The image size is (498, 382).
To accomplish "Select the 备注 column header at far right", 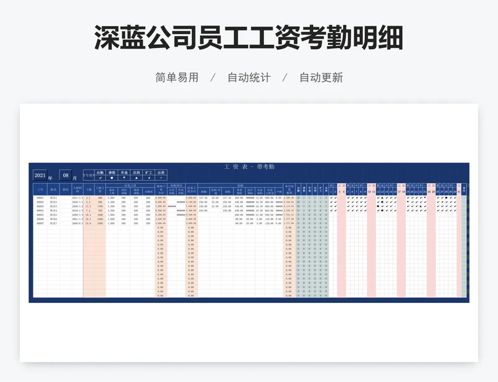I will pyautogui.click(x=464, y=189).
